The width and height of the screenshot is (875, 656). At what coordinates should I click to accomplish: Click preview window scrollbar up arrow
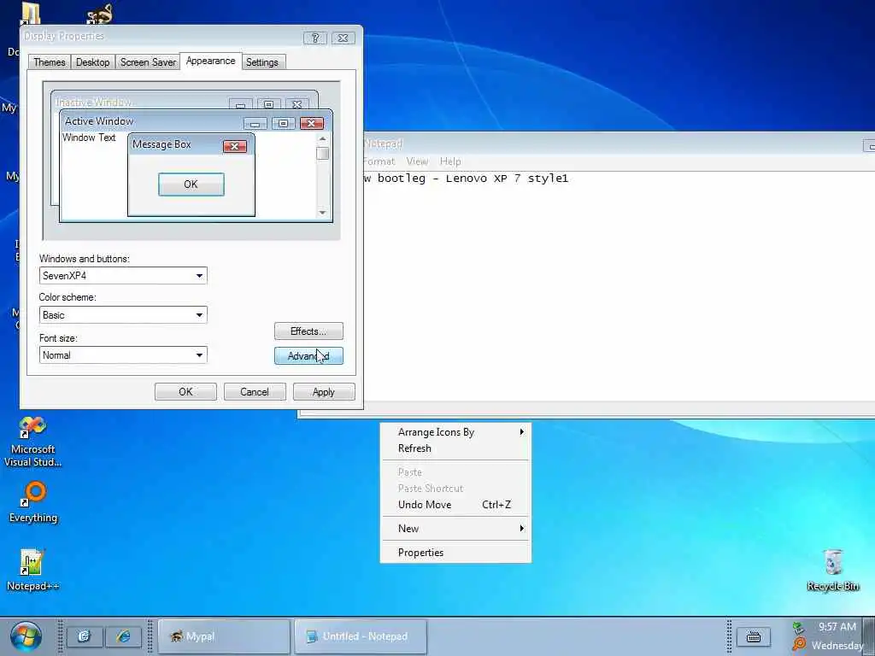(322, 138)
